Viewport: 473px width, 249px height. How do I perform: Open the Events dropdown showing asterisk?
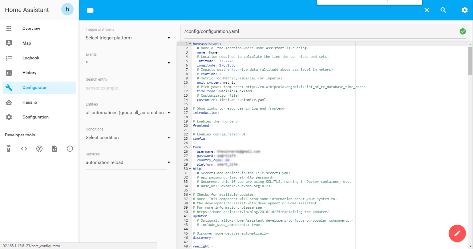[x=127, y=63]
